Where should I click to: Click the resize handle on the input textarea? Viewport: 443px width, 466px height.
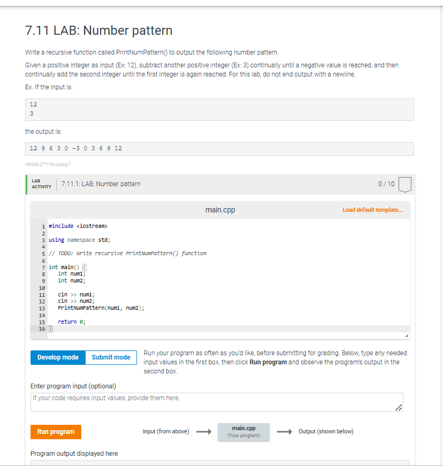point(399,407)
